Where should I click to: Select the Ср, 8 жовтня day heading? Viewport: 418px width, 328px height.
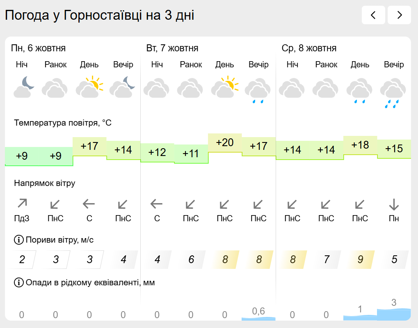point(309,48)
